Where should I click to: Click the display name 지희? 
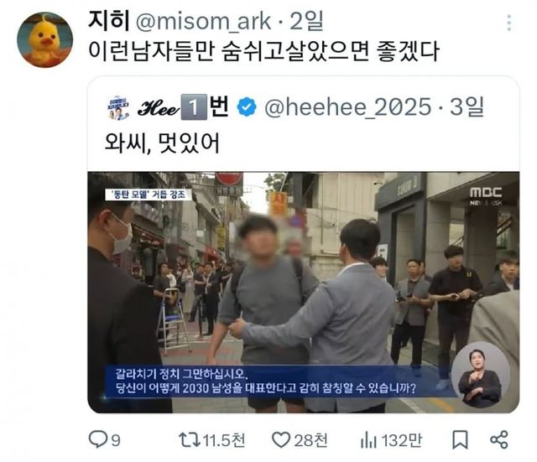(x=108, y=21)
